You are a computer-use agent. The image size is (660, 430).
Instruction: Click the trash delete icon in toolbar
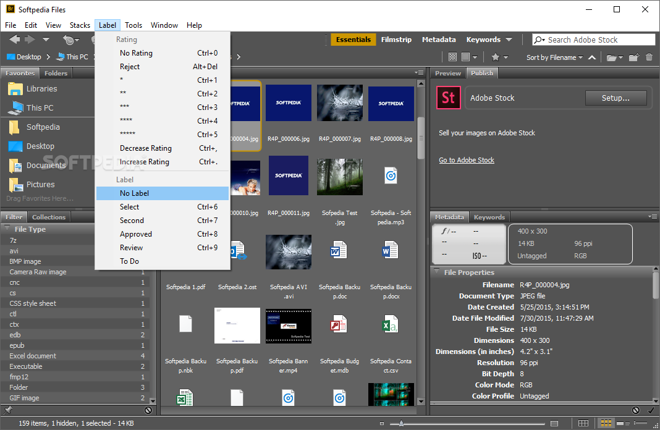coord(649,57)
